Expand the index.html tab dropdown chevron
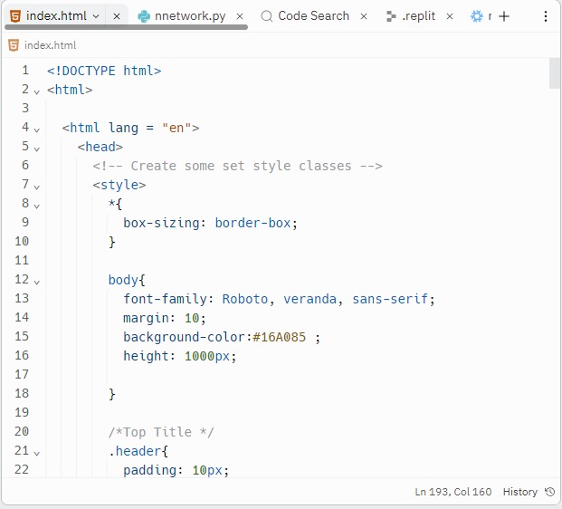 click(96, 16)
